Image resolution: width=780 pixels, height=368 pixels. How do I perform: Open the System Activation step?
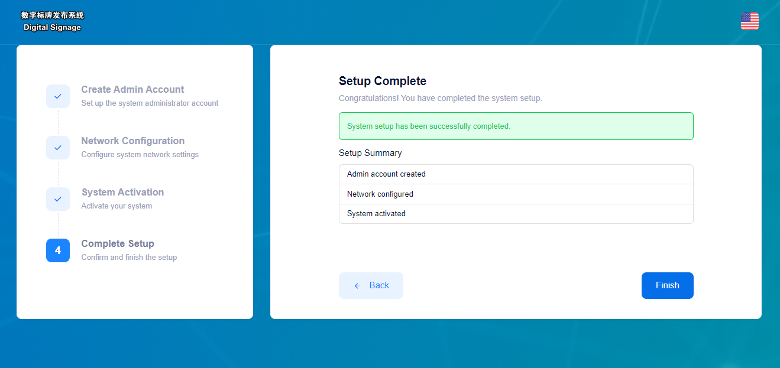(x=122, y=193)
